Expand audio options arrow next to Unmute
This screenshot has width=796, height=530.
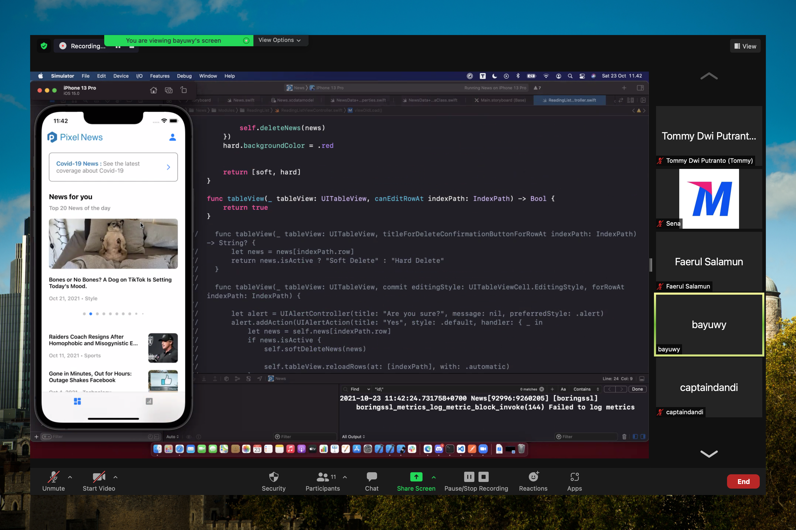pos(70,477)
